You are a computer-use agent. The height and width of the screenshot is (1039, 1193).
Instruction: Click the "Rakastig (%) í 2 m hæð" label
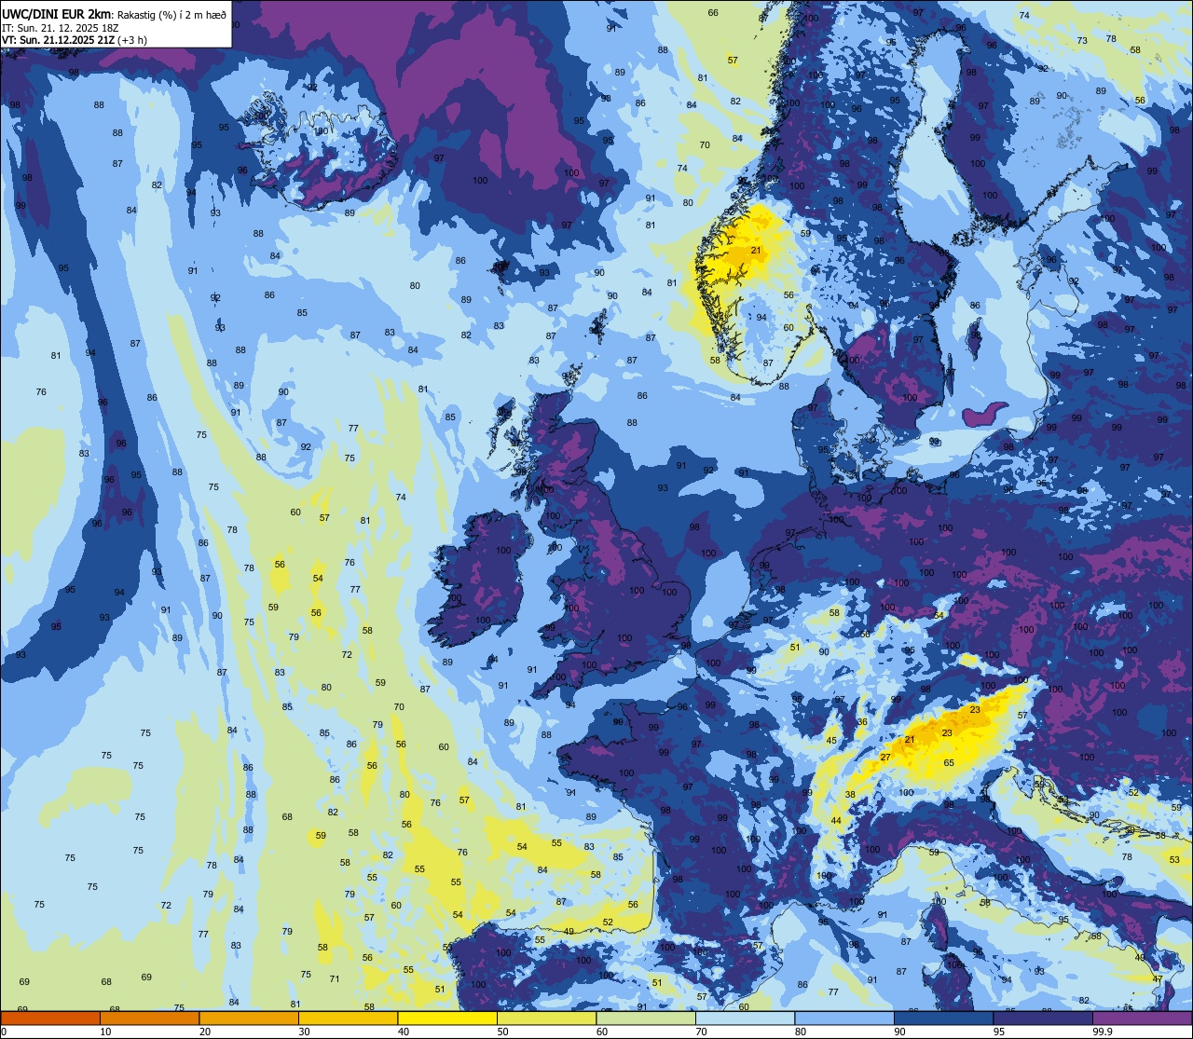click(171, 14)
